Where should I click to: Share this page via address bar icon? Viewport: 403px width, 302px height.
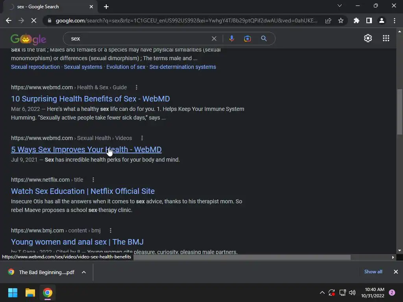(328, 20)
